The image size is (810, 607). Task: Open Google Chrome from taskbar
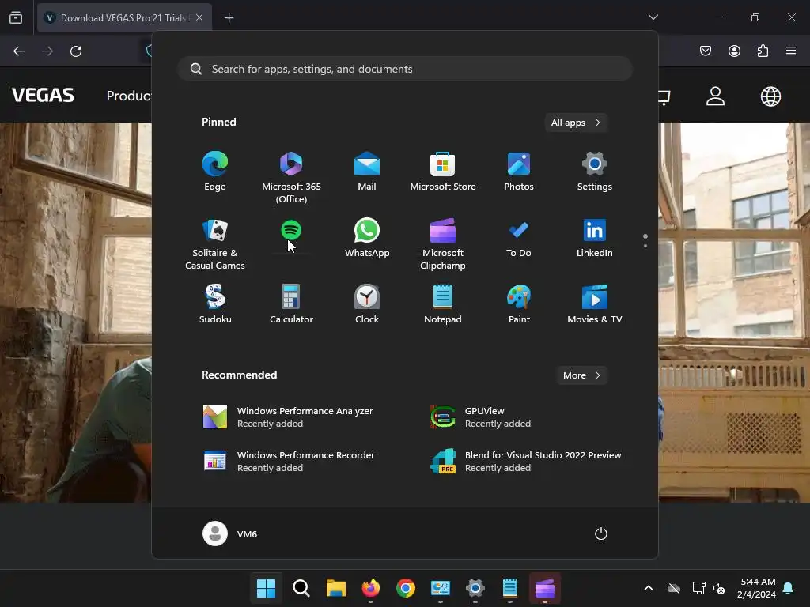pyautogui.click(x=406, y=588)
